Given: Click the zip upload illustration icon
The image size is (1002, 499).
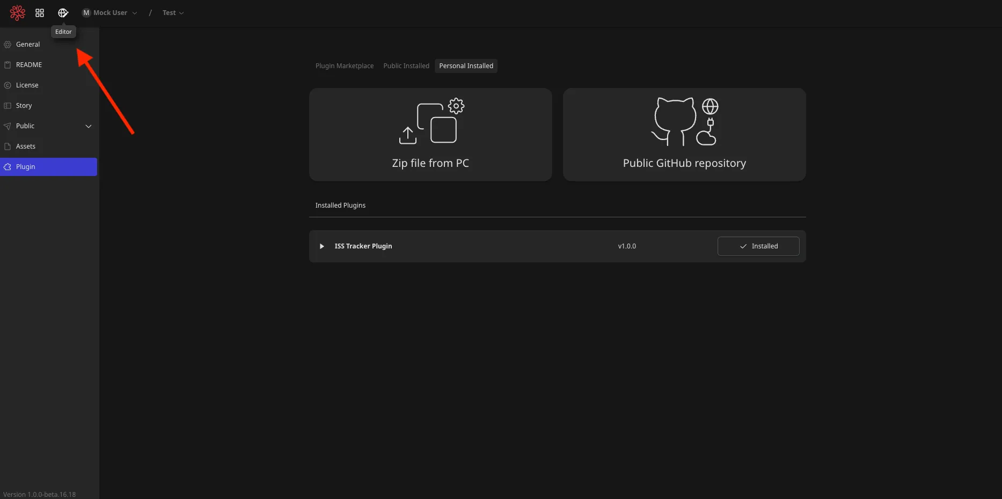Looking at the screenshot, I should coord(431,121).
